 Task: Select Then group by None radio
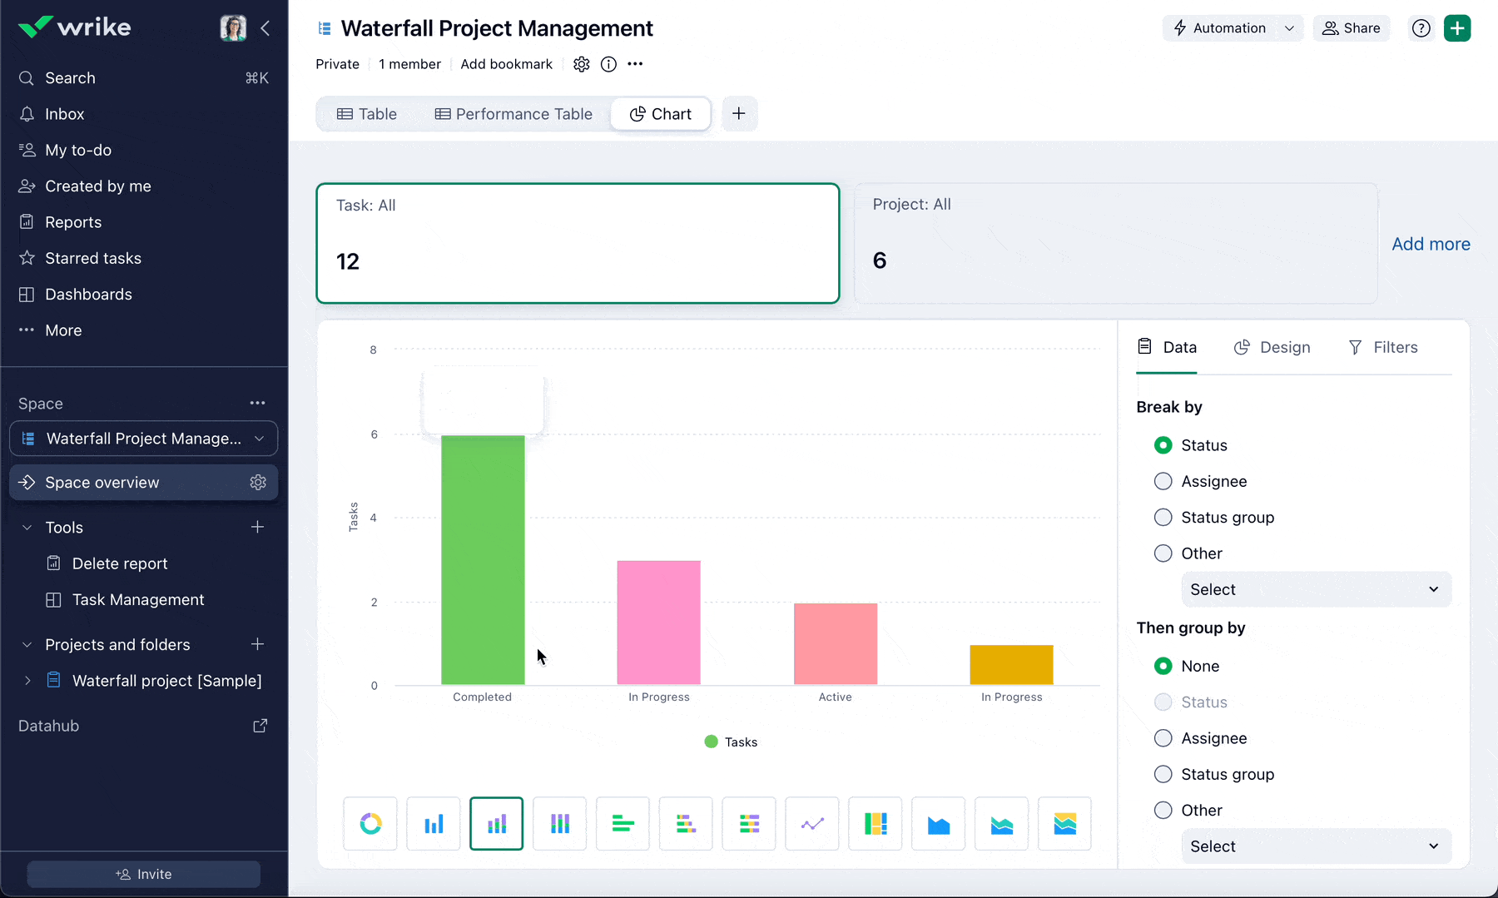pos(1163,666)
